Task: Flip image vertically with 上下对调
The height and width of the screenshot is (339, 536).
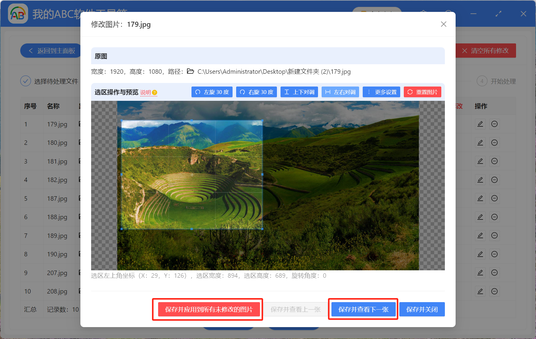Action: click(299, 92)
